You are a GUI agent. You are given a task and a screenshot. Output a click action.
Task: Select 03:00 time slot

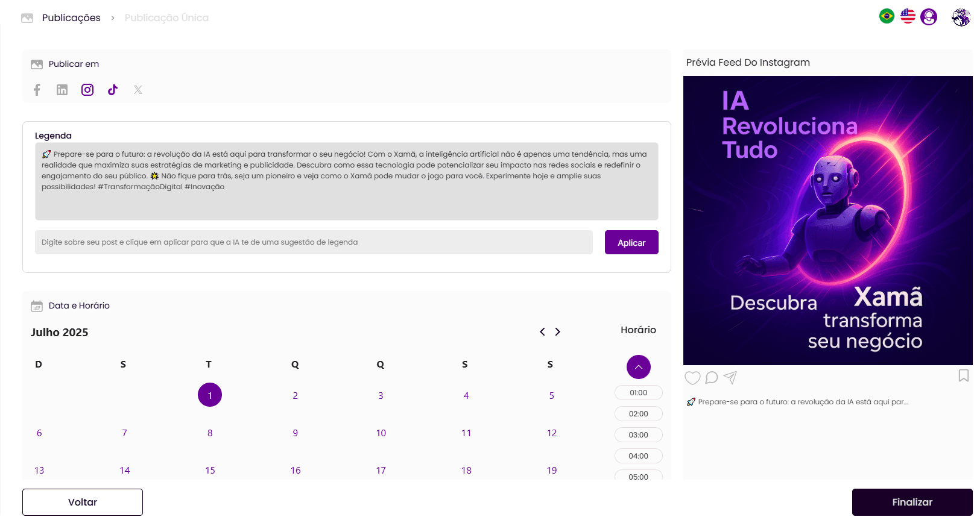pos(639,435)
